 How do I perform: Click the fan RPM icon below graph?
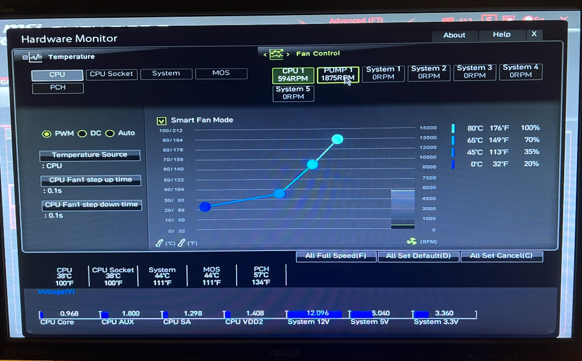(412, 242)
